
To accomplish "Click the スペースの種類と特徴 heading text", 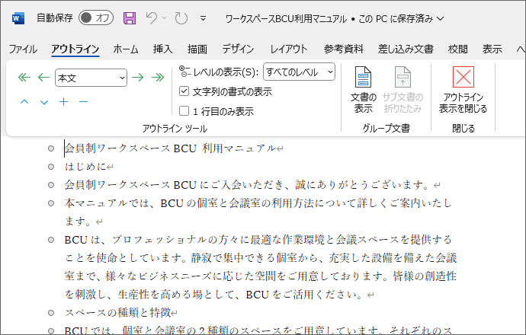I will [117, 313].
